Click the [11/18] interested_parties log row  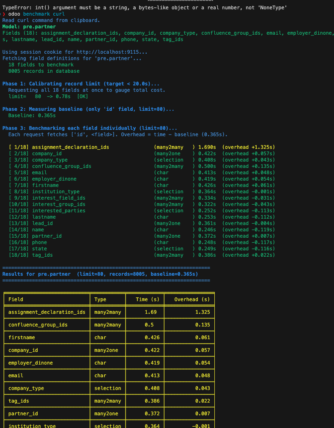[142, 211]
